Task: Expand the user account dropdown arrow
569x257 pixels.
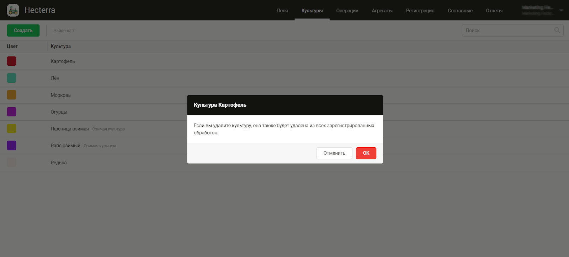Action: (561, 10)
